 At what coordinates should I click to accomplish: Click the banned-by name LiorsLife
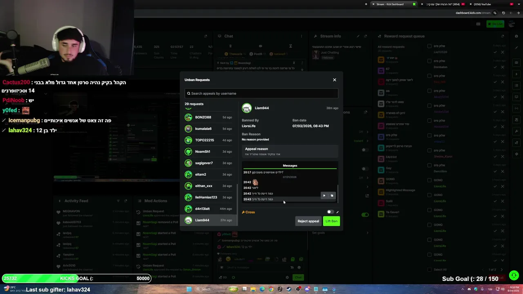(248, 126)
